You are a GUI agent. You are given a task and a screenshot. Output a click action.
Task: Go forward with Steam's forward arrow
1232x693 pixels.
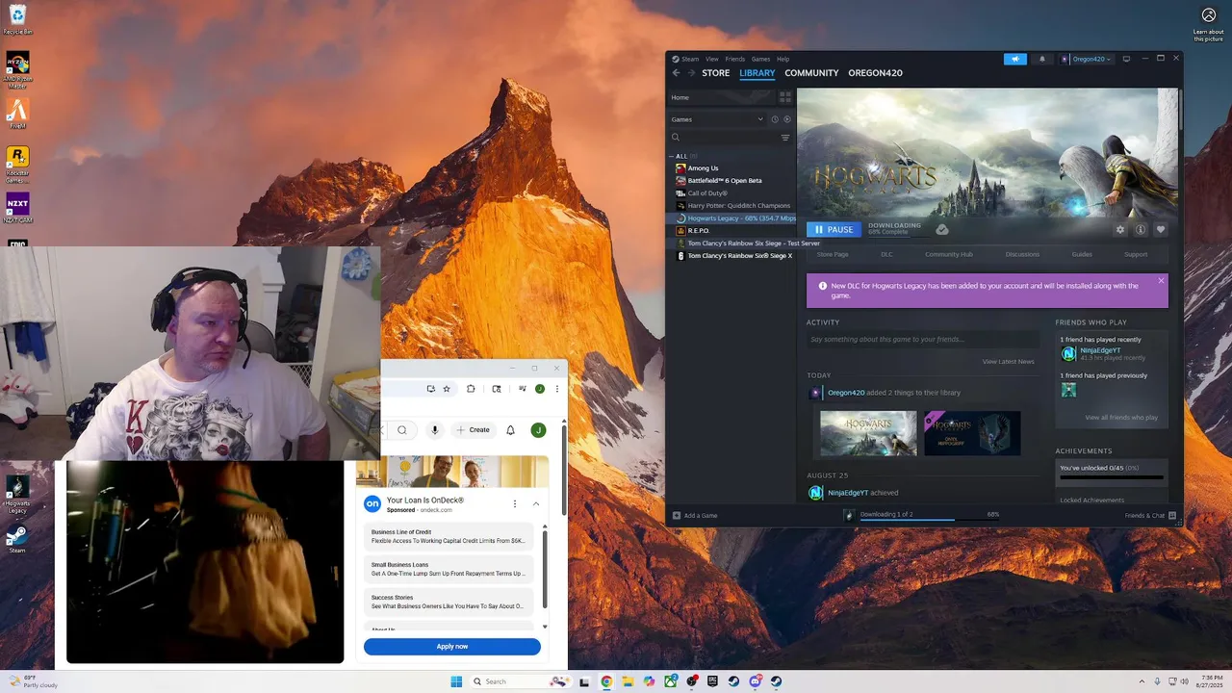[690, 73]
